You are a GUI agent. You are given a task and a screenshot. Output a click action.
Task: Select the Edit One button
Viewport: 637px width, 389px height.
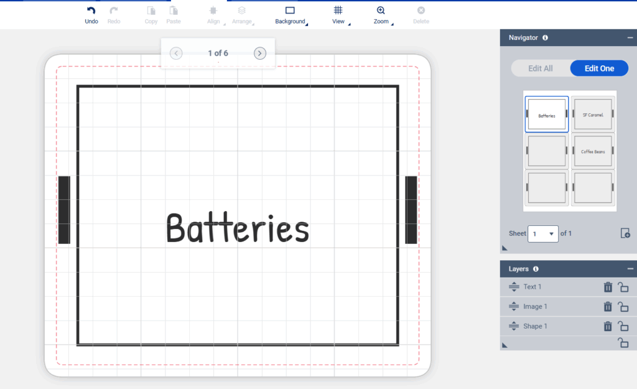click(x=599, y=68)
